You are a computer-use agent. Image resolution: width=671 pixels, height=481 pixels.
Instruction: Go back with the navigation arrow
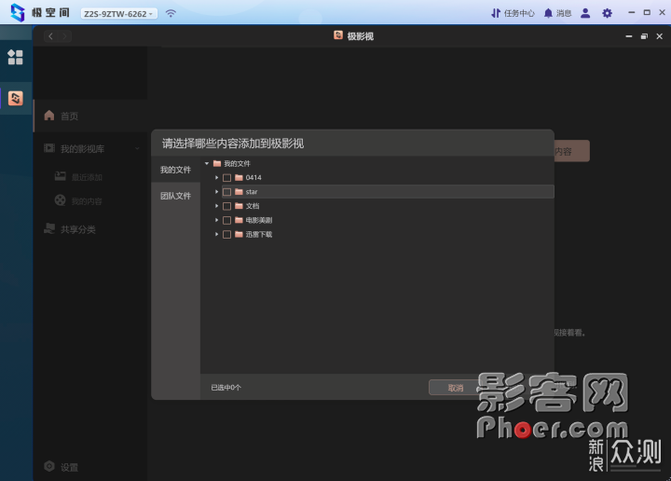tap(51, 36)
